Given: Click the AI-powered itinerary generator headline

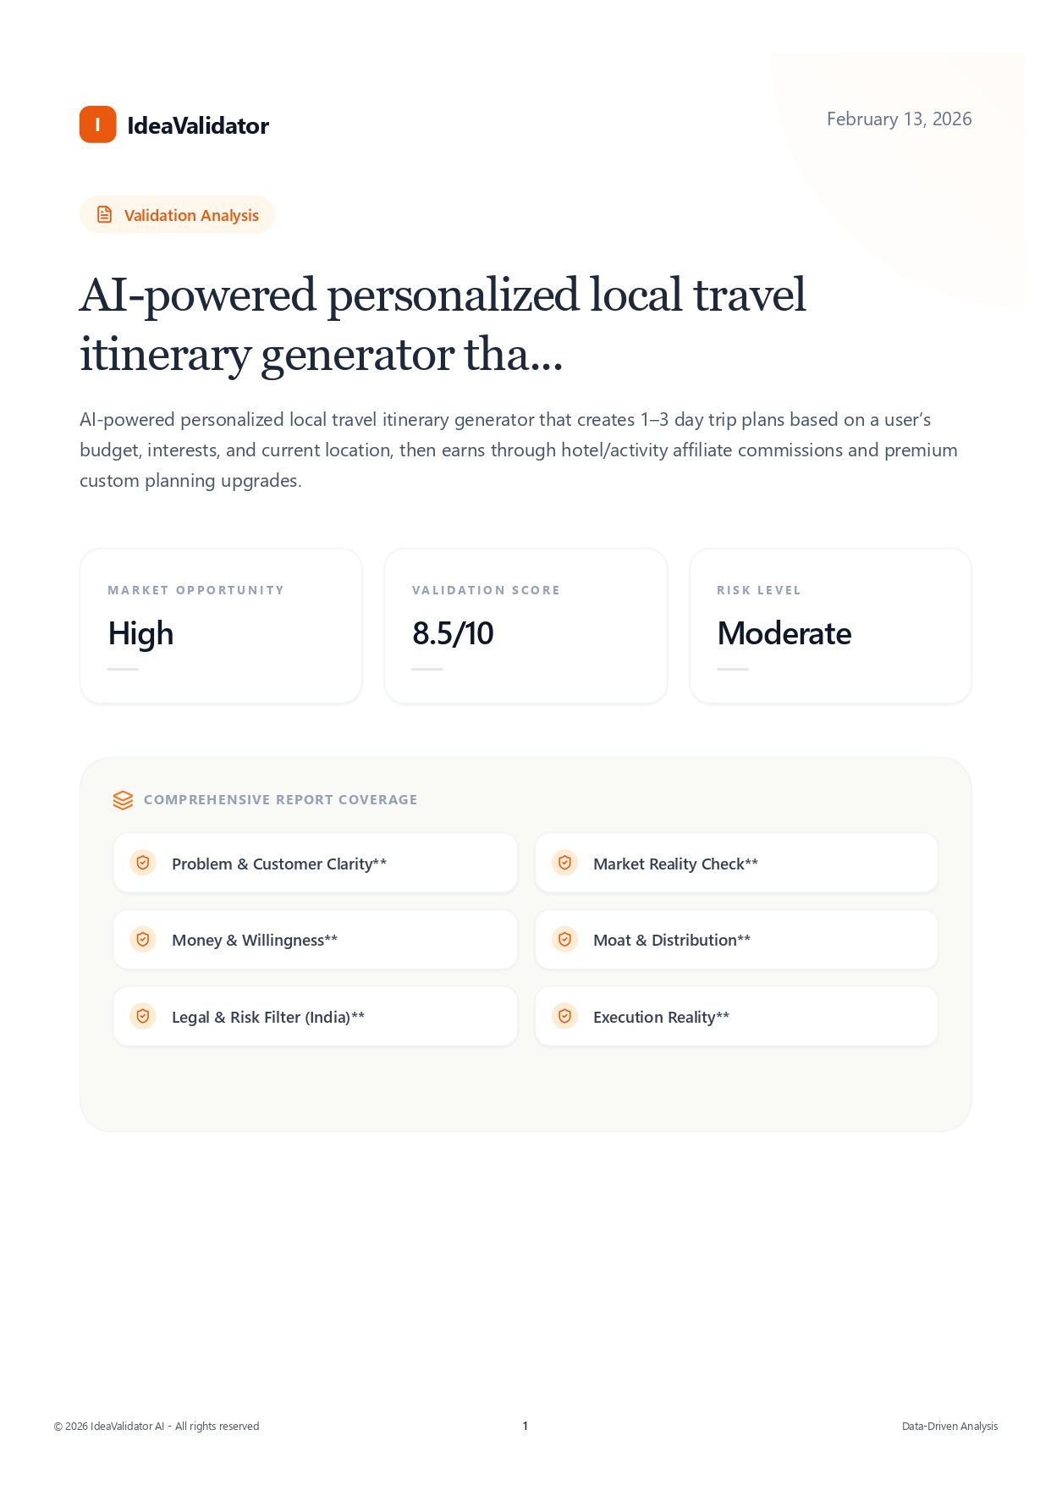Looking at the screenshot, I should [443, 324].
